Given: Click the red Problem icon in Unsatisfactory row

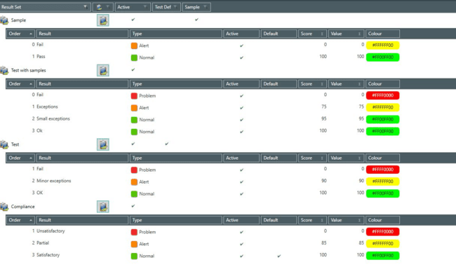Looking at the screenshot, I should (x=134, y=232).
